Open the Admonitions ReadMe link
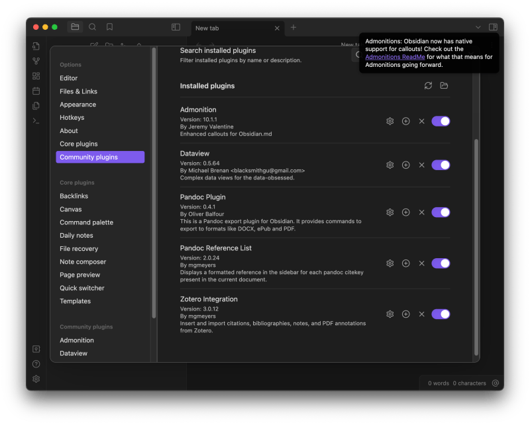Viewport: 530px width, 425px height. coord(394,57)
